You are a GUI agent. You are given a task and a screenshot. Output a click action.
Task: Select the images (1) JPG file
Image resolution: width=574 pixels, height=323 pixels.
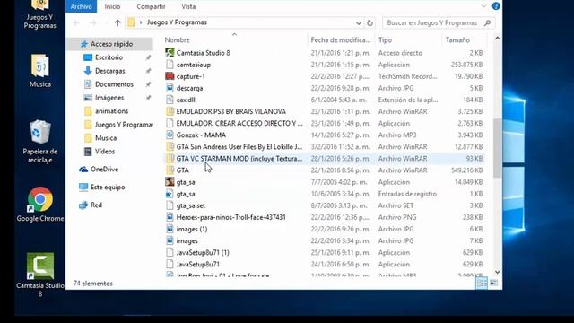pyautogui.click(x=192, y=229)
